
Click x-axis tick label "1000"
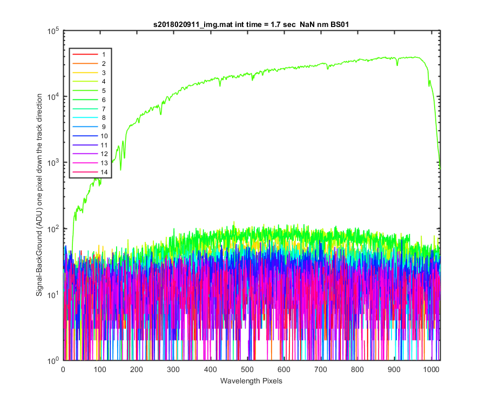pos(431,370)
